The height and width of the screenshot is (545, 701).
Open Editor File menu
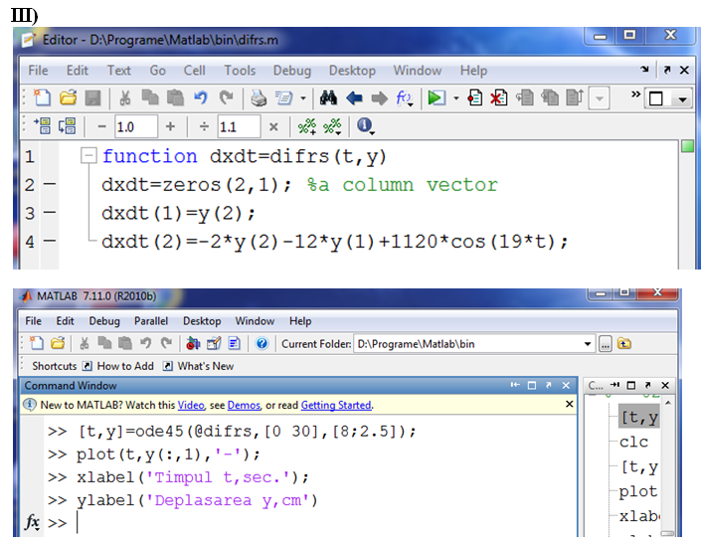[x=38, y=71]
